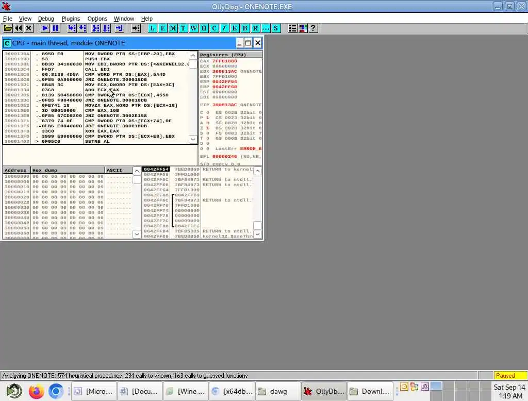This screenshot has height=401, width=528.
Task: Click EFL flags value 00000246
Action: (x=225, y=156)
